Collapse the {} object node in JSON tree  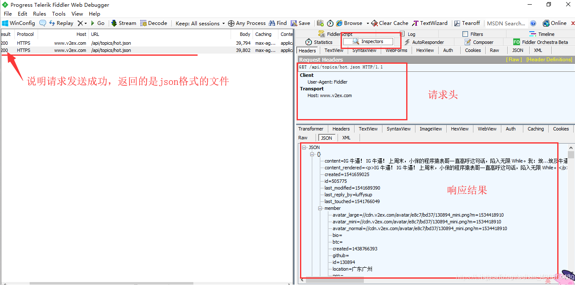pyautogui.click(x=312, y=154)
